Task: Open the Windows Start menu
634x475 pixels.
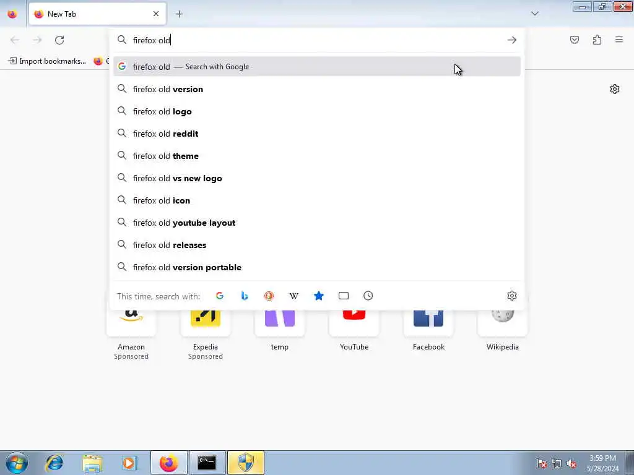Action: pyautogui.click(x=17, y=463)
